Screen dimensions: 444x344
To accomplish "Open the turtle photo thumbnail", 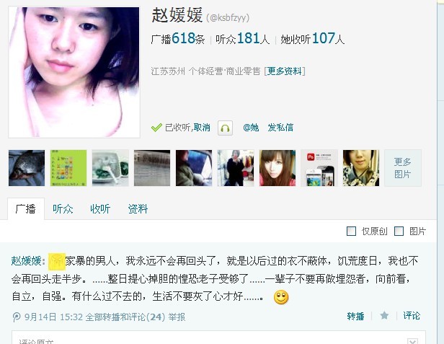I will tap(27, 168).
